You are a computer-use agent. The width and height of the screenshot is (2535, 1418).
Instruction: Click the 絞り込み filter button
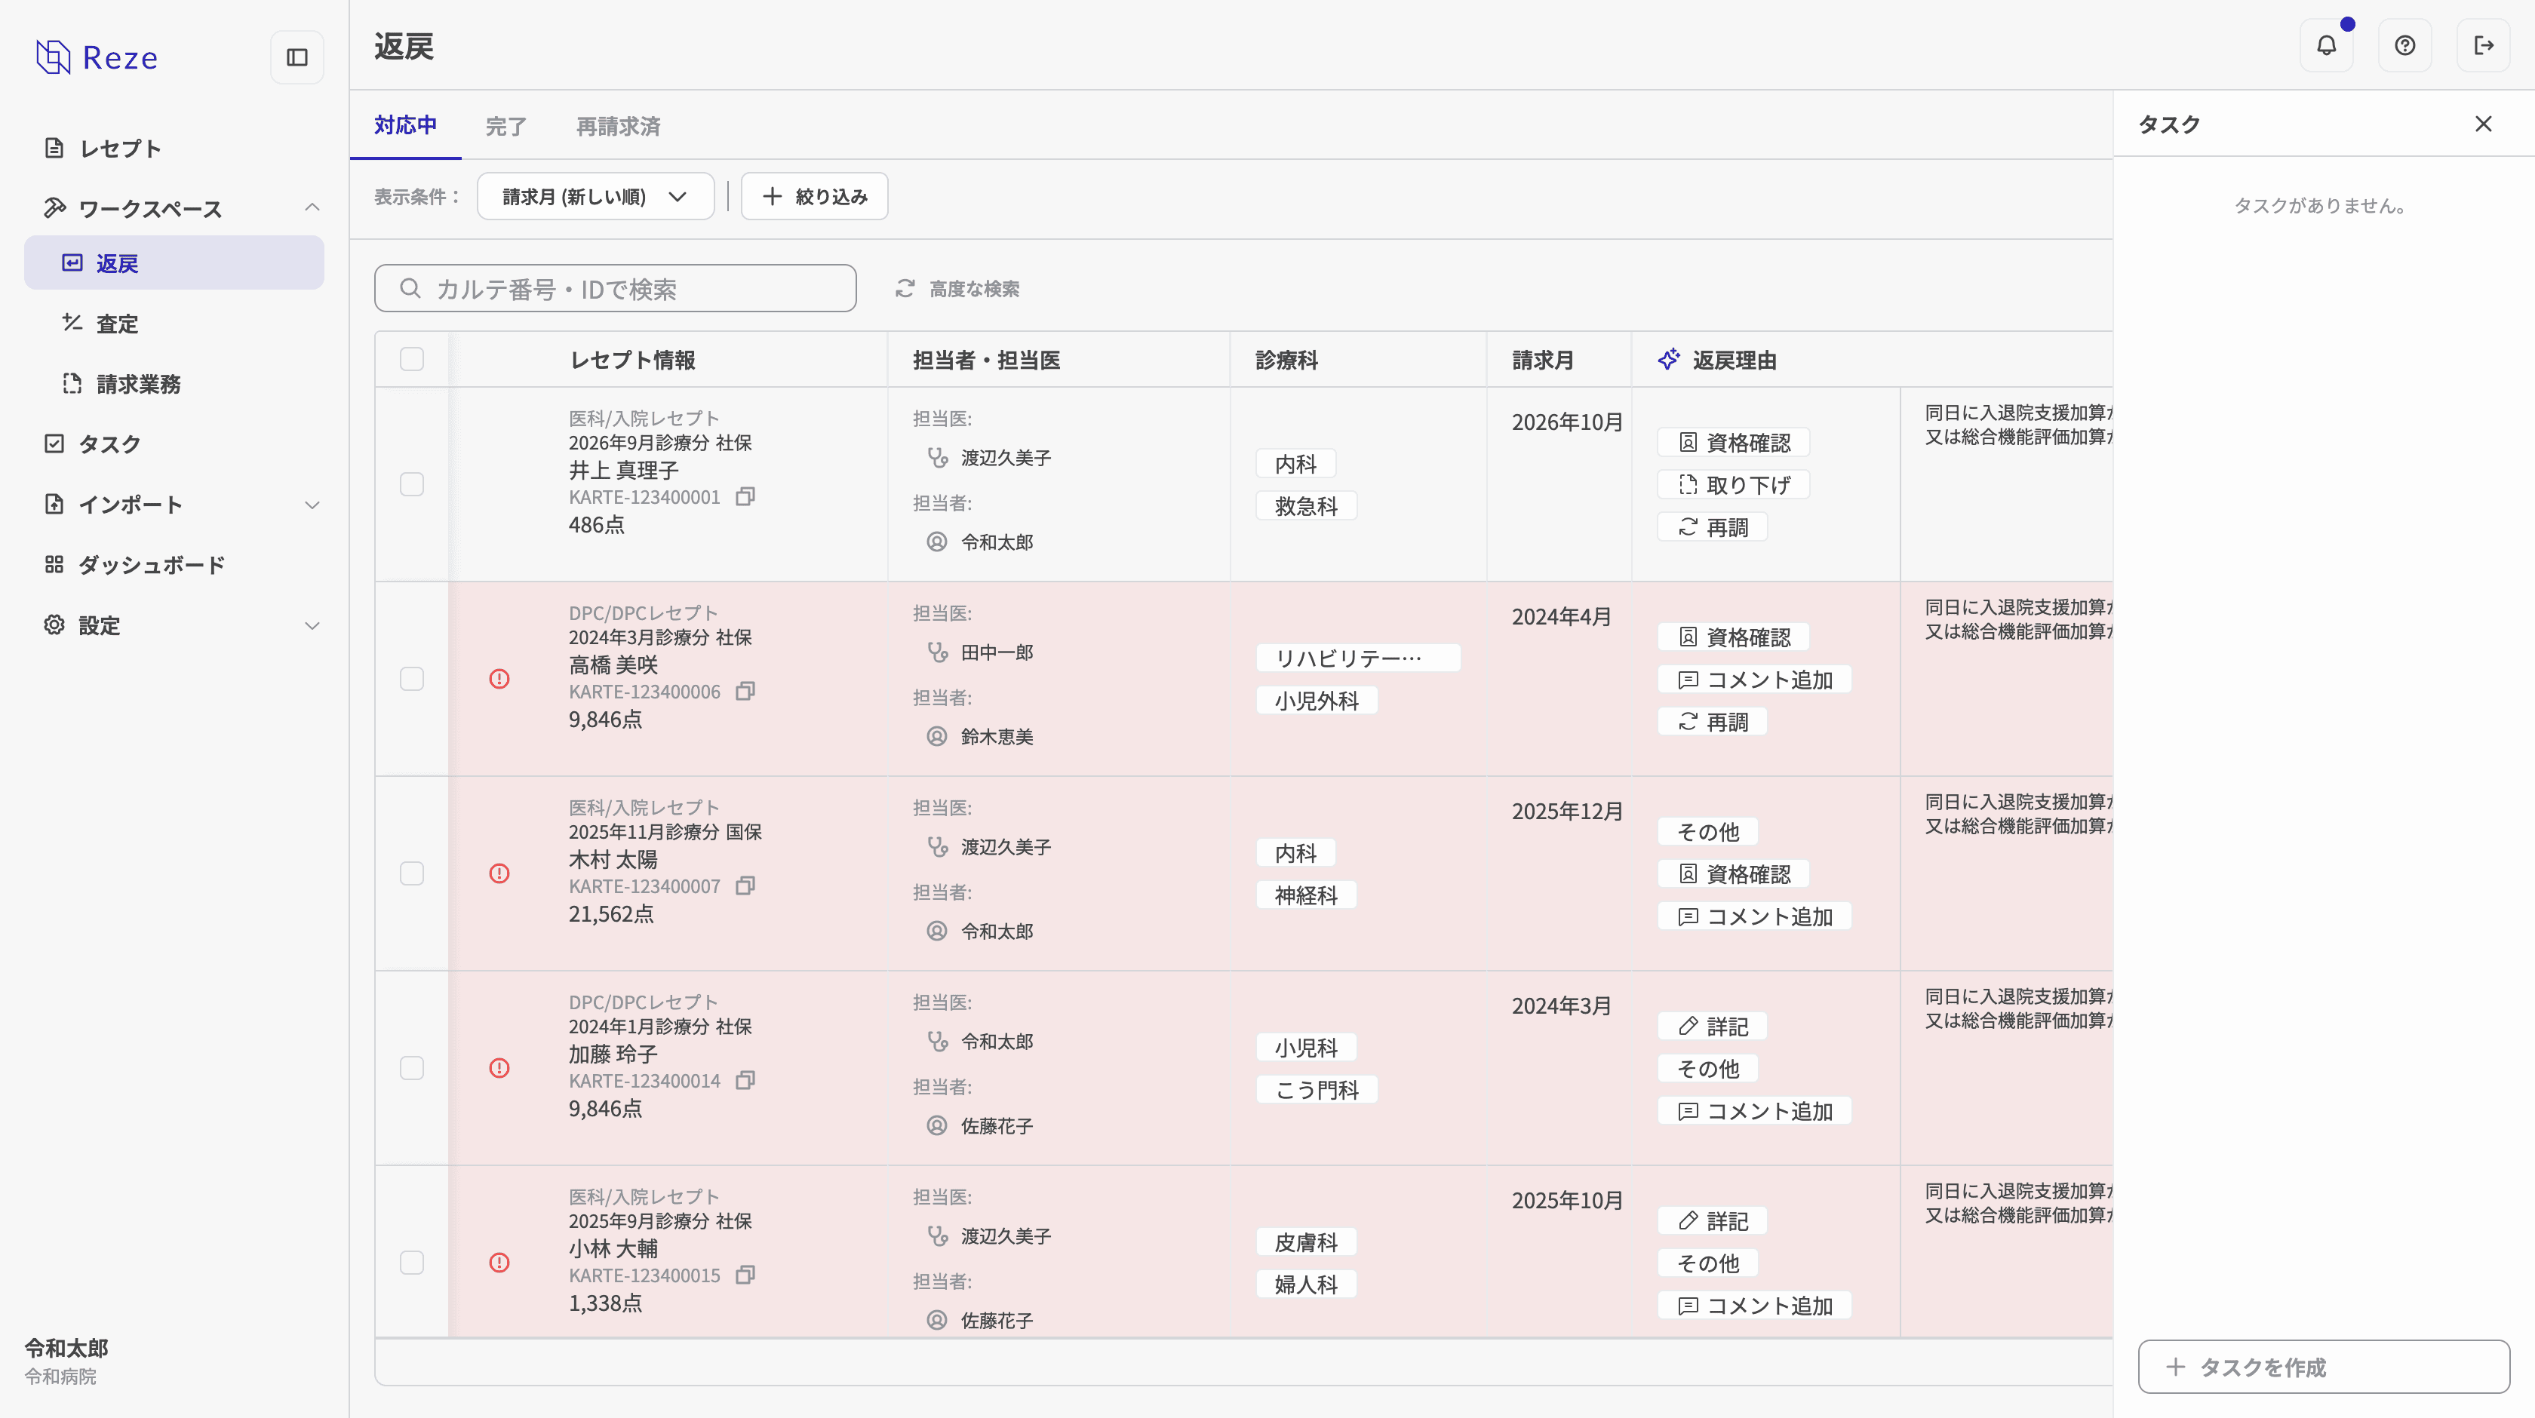[x=815, y=197]
